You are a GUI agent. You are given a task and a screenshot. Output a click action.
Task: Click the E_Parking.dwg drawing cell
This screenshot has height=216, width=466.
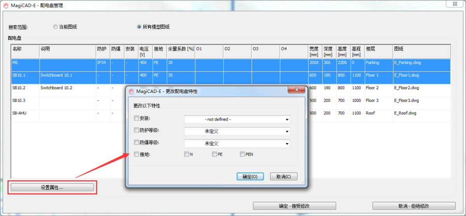point(422,65)
